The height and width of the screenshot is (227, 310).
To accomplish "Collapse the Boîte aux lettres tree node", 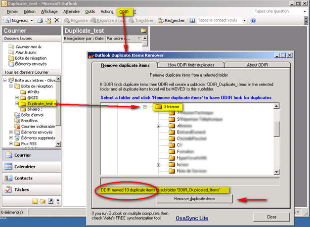I will tap(5, 80).
